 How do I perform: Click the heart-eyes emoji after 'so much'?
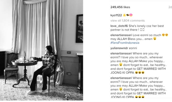tap(165, 35)
